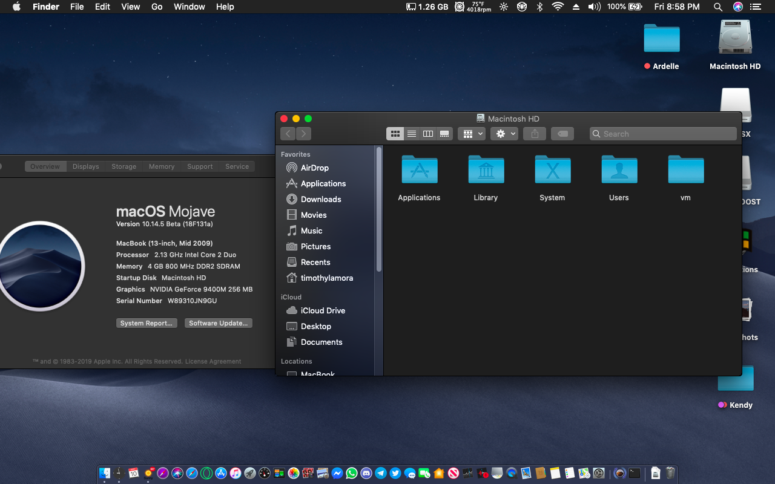Focus the Finder Search field
775x484 pixels.
click(x=663, y=134)
